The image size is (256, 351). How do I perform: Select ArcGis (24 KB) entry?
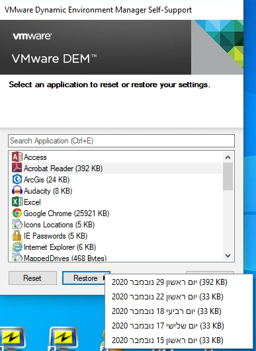(x=116, y=180)
